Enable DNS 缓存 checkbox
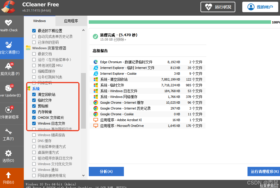The height and width of the screenshot is (188, 280). pos(34,141)
